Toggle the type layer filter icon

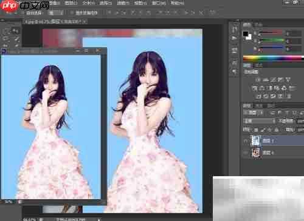pos(287,113)
